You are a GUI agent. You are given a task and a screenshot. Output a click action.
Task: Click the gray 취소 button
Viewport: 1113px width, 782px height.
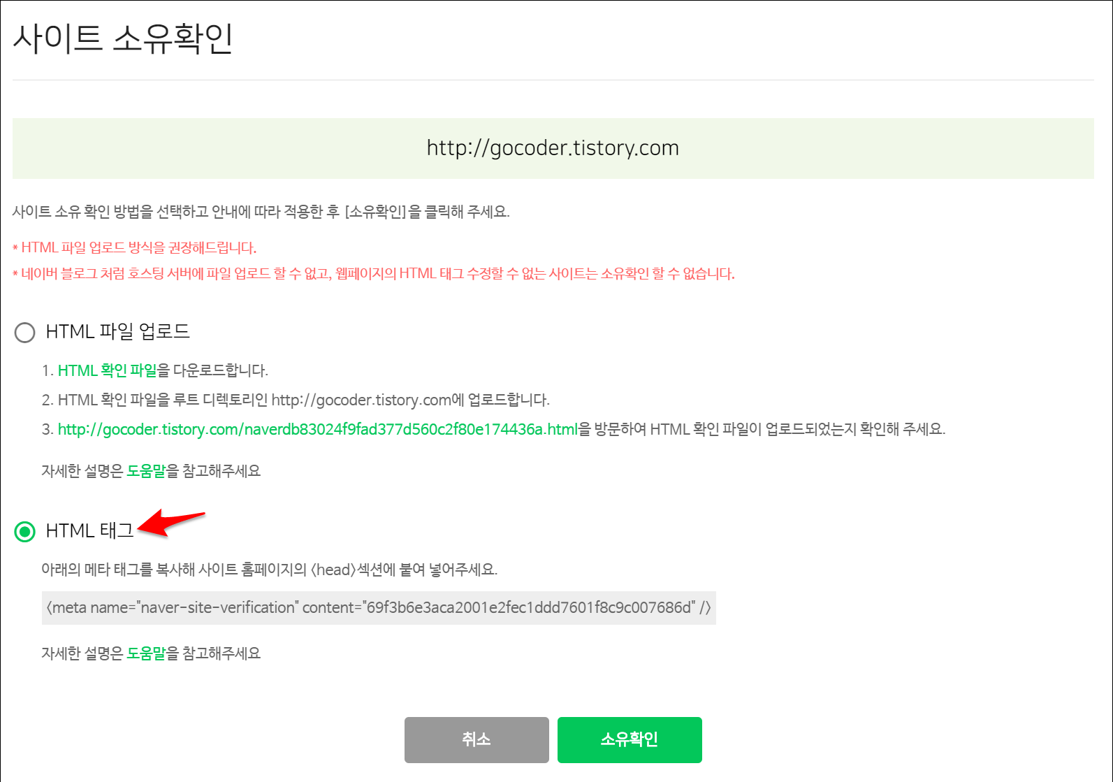477,739
